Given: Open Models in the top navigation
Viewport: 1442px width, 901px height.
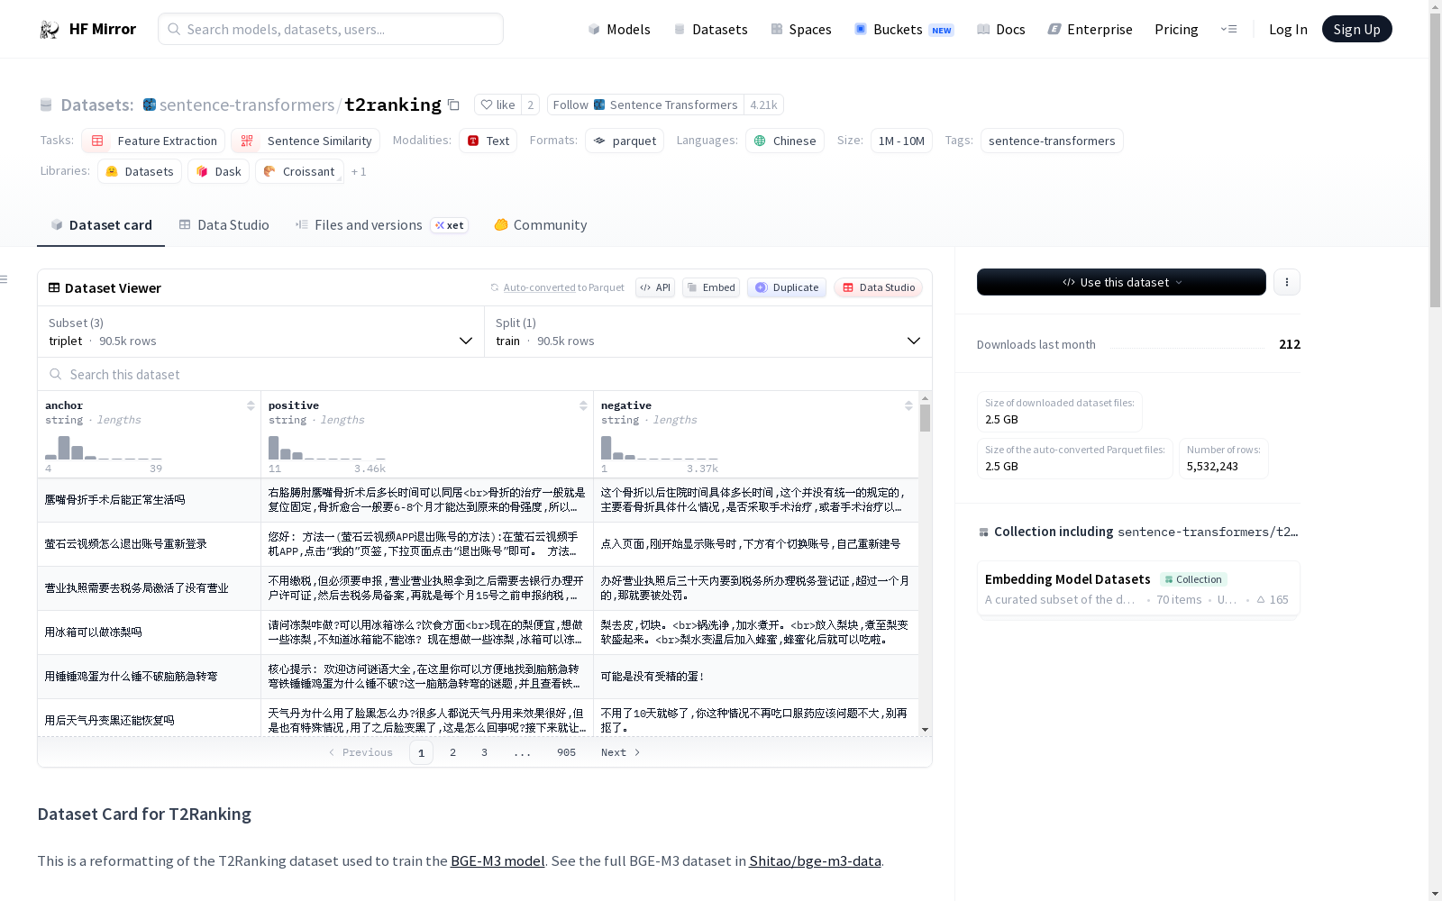Looking at the screenshot, I should [619, 29].
